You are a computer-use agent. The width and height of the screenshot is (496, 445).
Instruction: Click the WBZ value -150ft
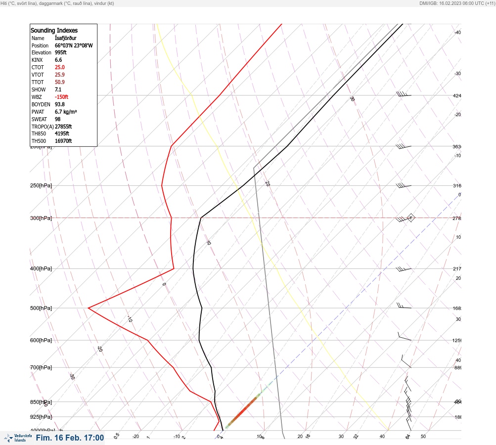[x=61, y=97]
